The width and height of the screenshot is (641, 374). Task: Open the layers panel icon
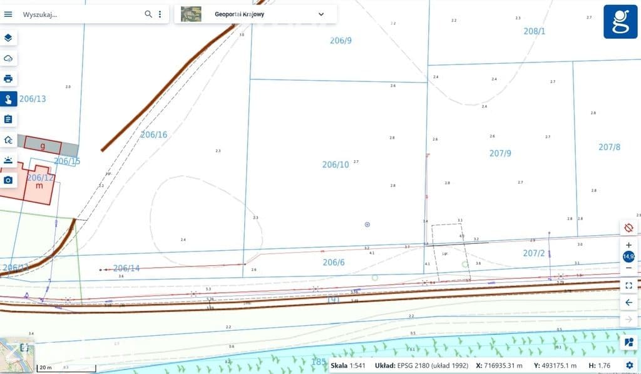click(x=8, y=38)
